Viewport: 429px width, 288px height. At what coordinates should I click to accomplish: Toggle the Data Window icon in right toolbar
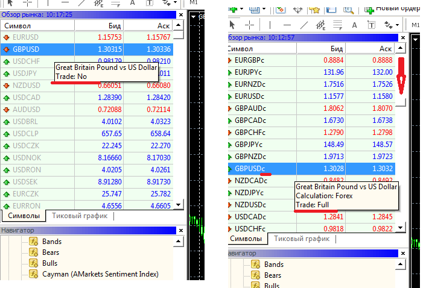pyautogui.click(x=297, y=10)
